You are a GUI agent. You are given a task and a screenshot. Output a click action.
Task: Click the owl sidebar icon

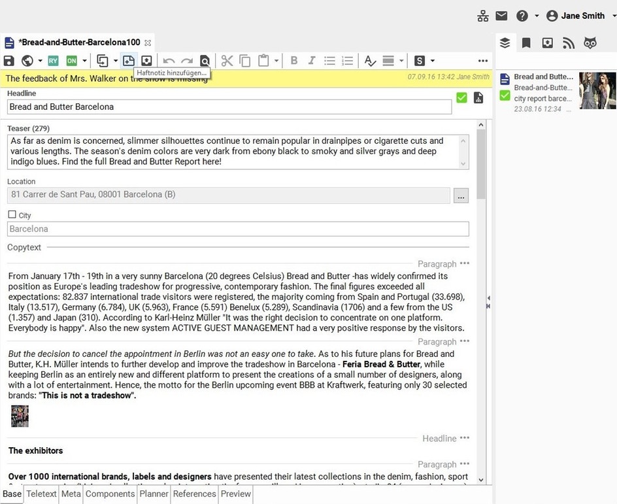[590, 43]
